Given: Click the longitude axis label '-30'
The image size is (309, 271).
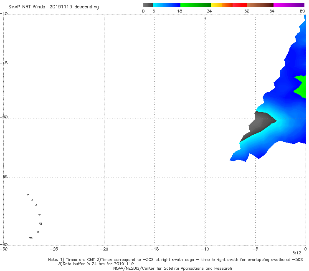Looking at the screenshot, I should point(4,249).
